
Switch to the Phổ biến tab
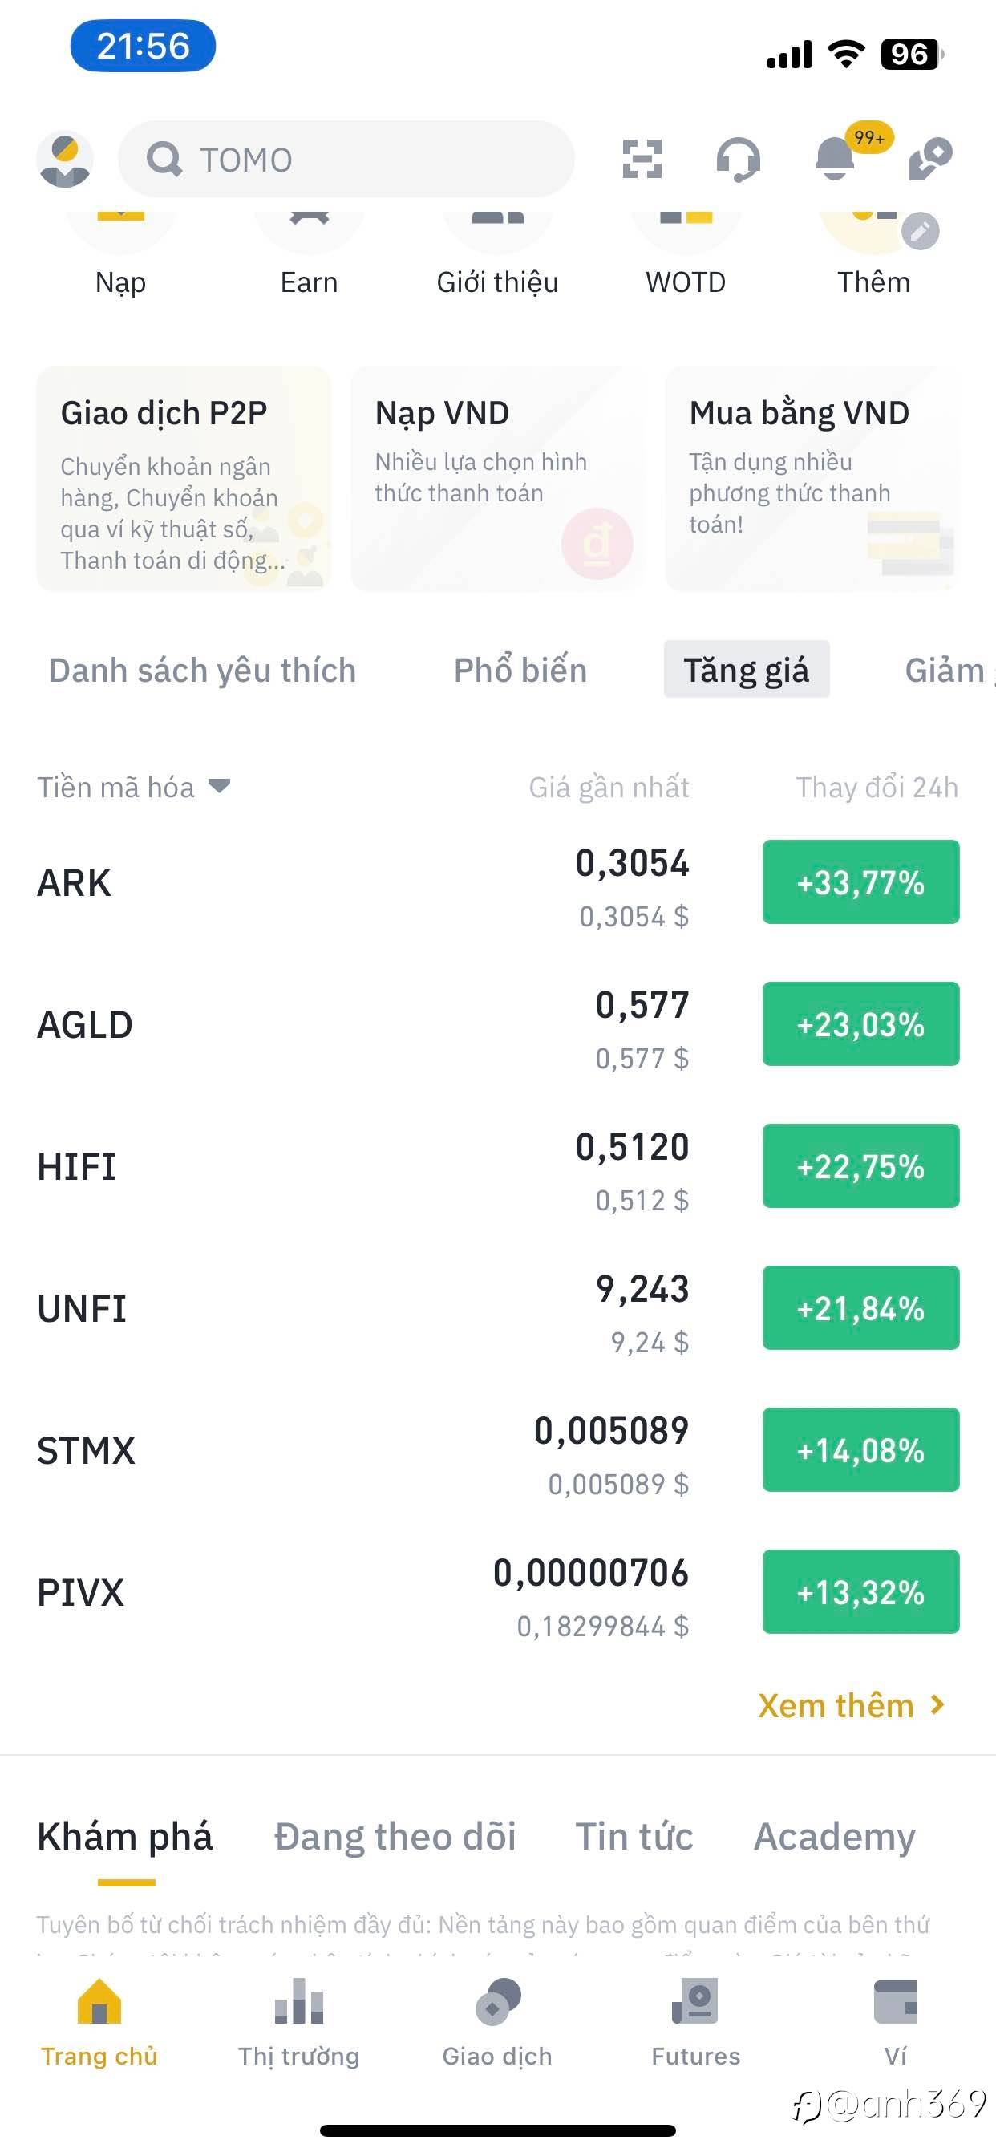520,671
